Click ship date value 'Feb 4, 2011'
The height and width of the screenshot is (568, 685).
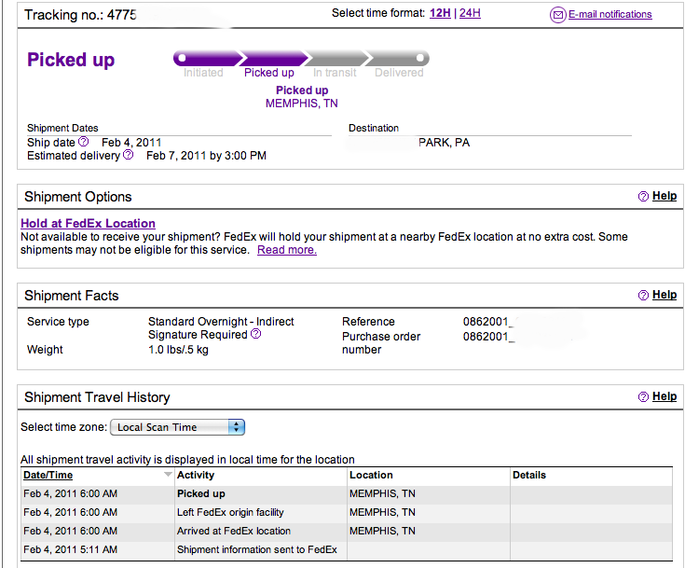tap(131, 143)
